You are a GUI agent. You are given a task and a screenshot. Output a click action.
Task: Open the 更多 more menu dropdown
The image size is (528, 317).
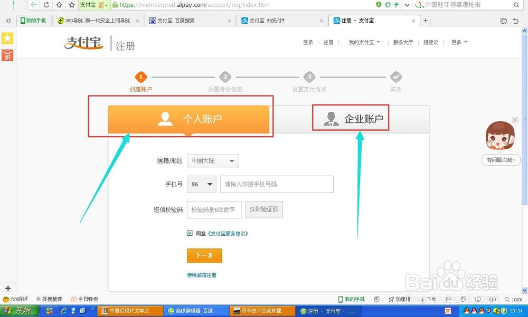tap(457, 42)
